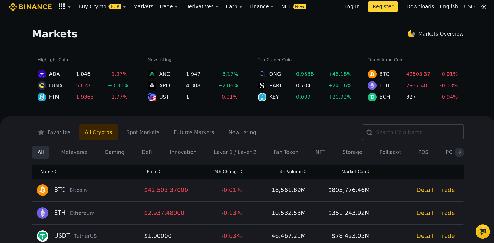The width and height of the screenshot is (495, 243).
Task: Click the Search Coin Name field
Action: tap(413, 132)
